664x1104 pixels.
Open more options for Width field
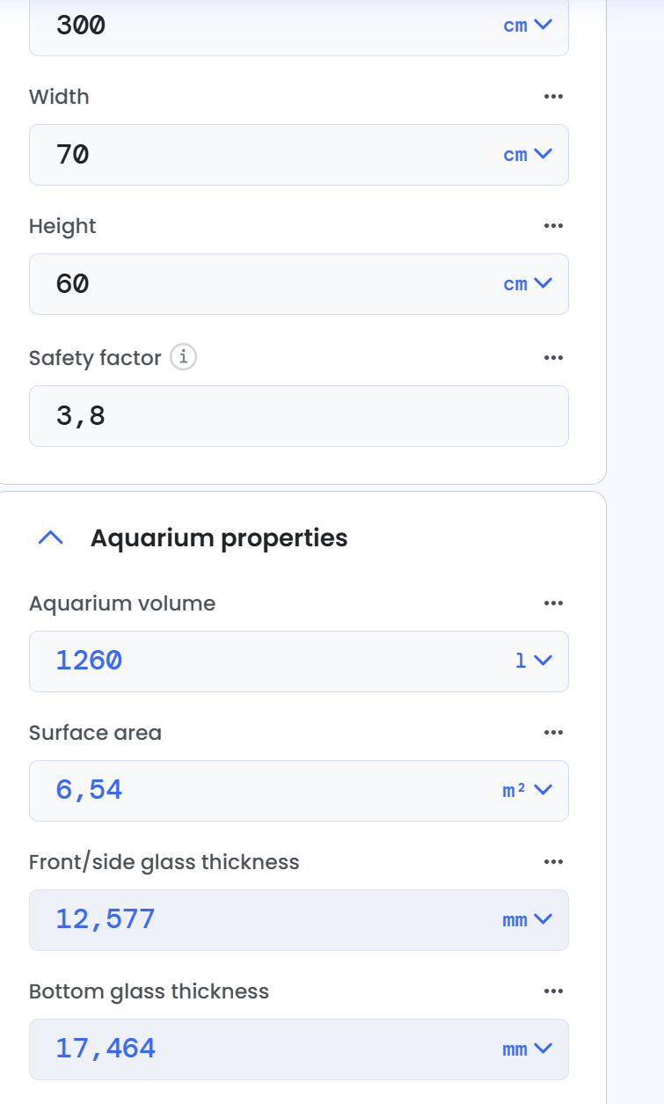(x=552, y=97)
